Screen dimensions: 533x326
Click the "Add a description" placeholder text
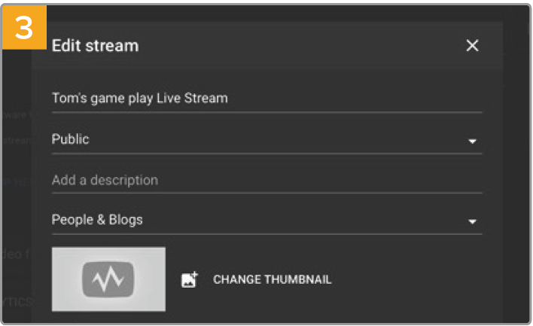click(105, 181)
